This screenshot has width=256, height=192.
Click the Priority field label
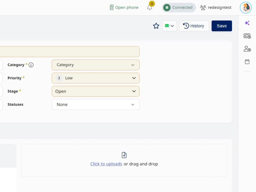(14, 78)
